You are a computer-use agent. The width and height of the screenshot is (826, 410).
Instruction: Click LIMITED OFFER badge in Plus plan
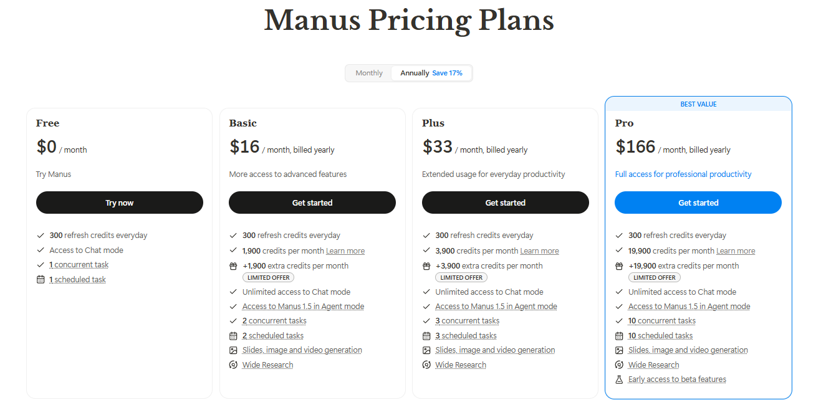(x=461, y=277)
